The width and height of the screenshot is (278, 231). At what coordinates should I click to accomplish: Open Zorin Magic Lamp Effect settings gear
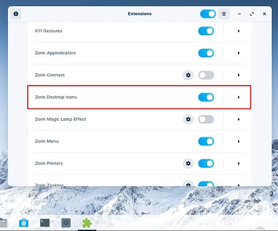pyautogui.click(x=188, y=120)
